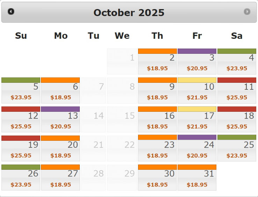Click the red color bar above 12

[21, 109]
